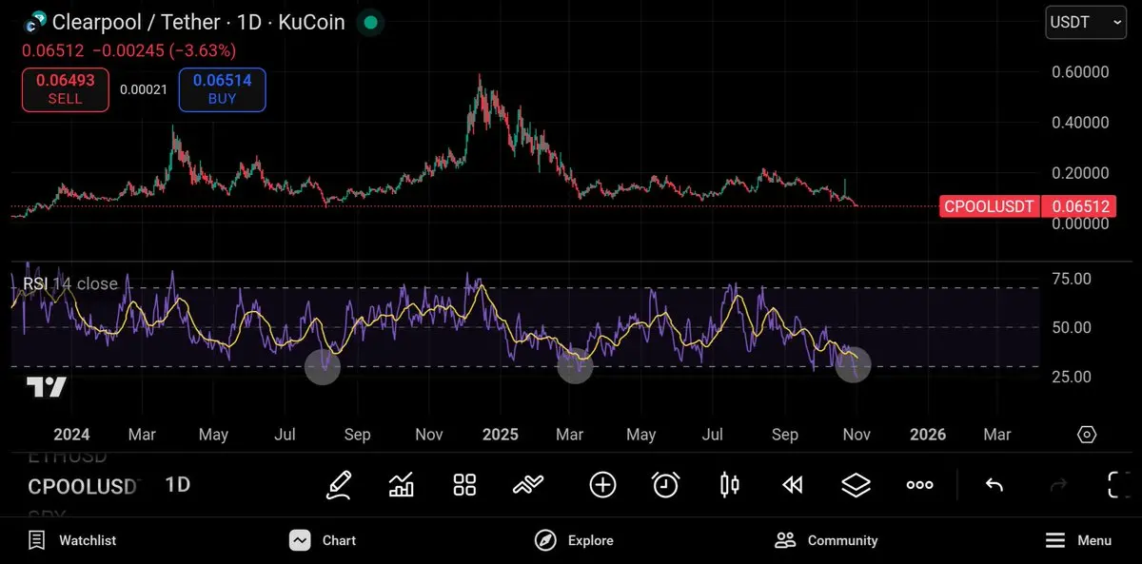Open the indicators chart icon

(x=402, y=485)
